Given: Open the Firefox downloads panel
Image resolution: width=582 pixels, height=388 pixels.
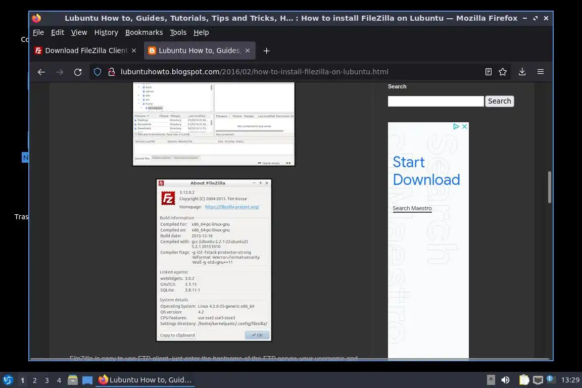Looking at the screenshot, I should [522, 72].
